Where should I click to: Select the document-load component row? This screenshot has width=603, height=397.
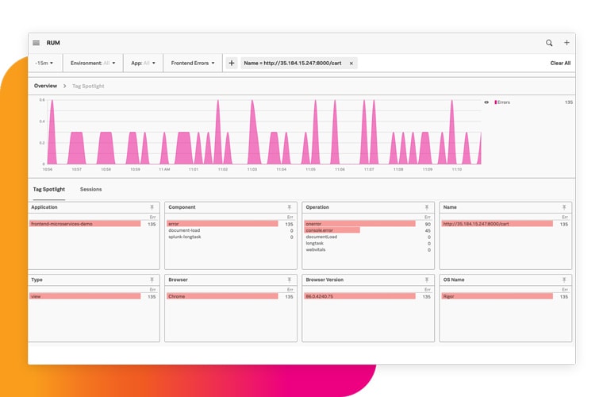pos(230,230)
